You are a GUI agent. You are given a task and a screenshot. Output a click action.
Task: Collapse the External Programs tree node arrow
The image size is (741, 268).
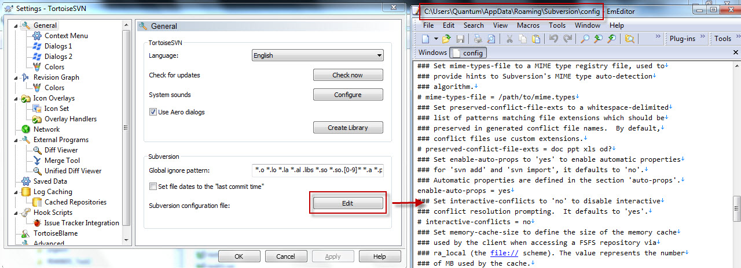(x=16, y=140)
